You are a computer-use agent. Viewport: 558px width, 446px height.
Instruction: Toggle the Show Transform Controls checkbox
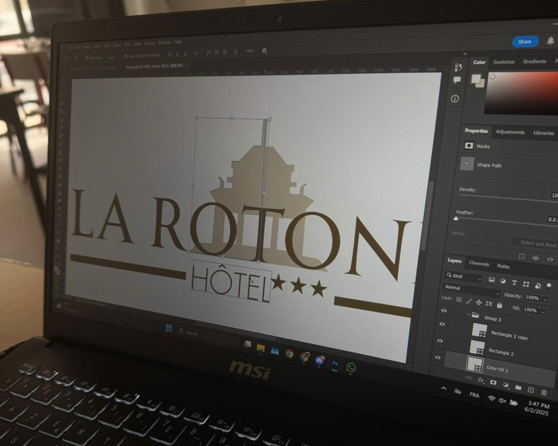126,56
